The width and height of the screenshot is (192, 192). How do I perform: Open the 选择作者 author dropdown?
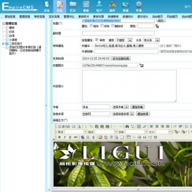[x=120, y=107]
